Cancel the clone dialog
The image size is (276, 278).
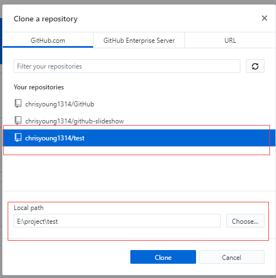tap(232, 257)
